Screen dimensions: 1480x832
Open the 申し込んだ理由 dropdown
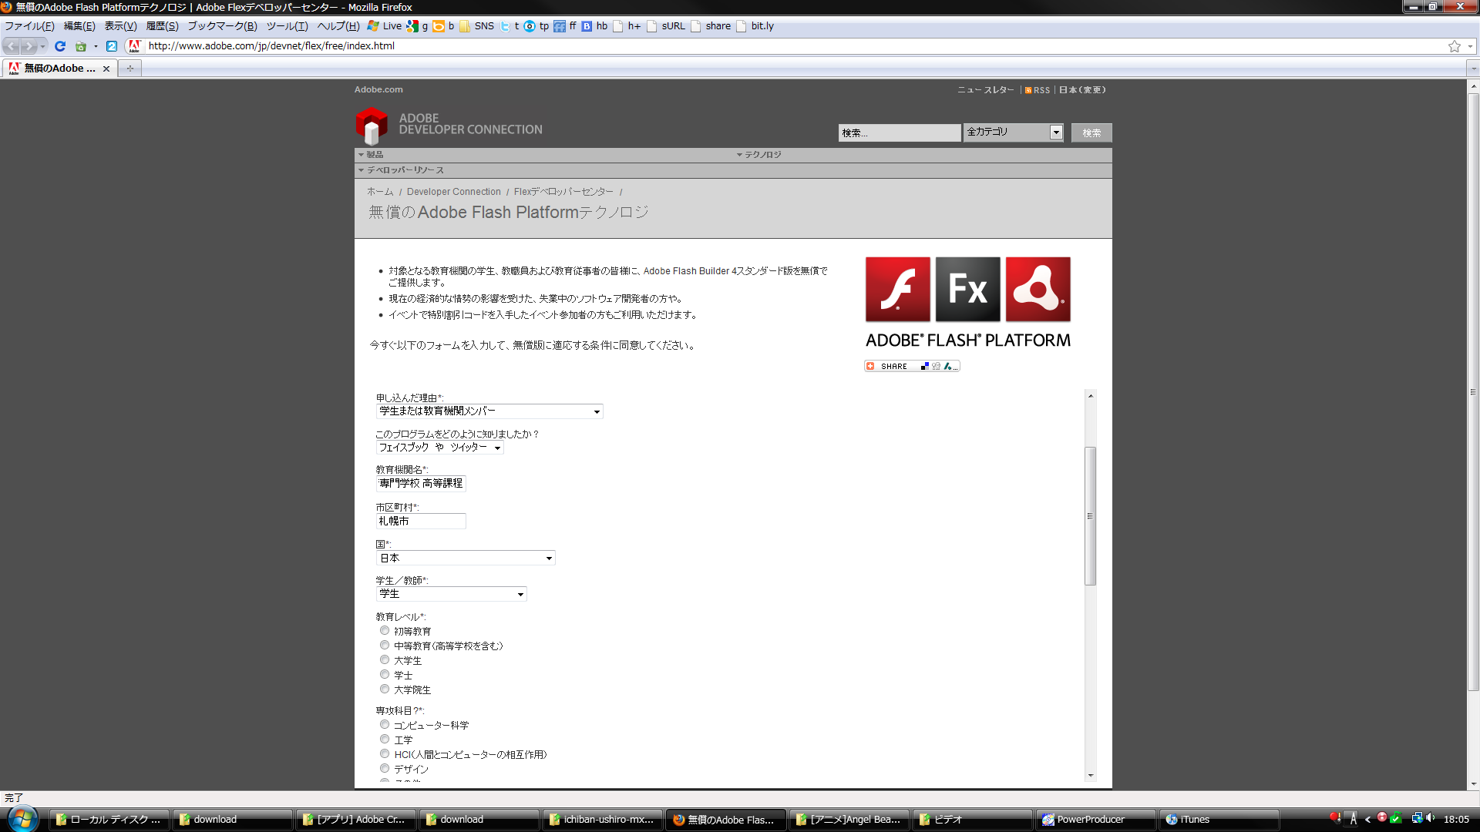point(489,411)
